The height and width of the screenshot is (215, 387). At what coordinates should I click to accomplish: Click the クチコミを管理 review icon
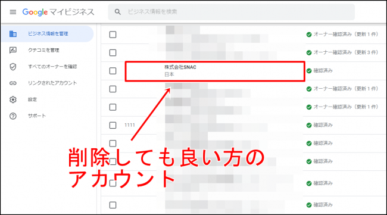13,50
